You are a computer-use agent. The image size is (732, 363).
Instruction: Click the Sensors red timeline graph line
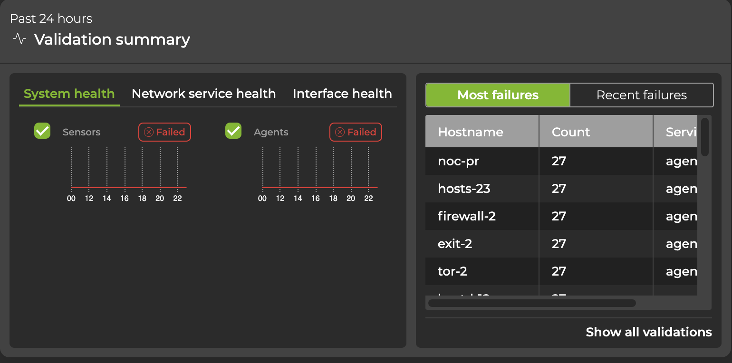pos(128,187)
